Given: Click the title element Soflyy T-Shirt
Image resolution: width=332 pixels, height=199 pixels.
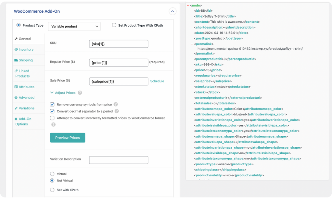Looking at the screenshot, I should (x=215, y=16).
